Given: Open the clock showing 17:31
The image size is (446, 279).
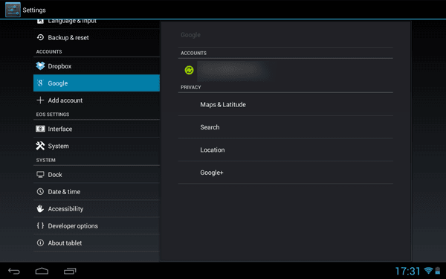Looking at the screenshot, I should 407,271.
